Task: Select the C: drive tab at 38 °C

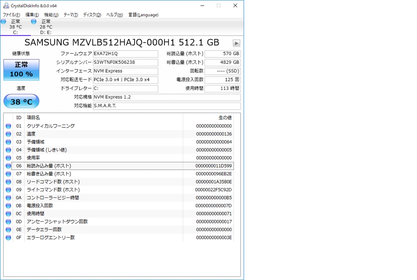Action: [x=15, y=27]
